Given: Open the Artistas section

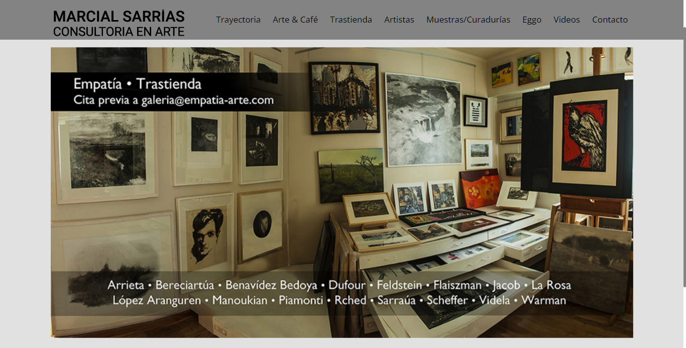Looking at the screenshot, I should (x=399, y=20).
